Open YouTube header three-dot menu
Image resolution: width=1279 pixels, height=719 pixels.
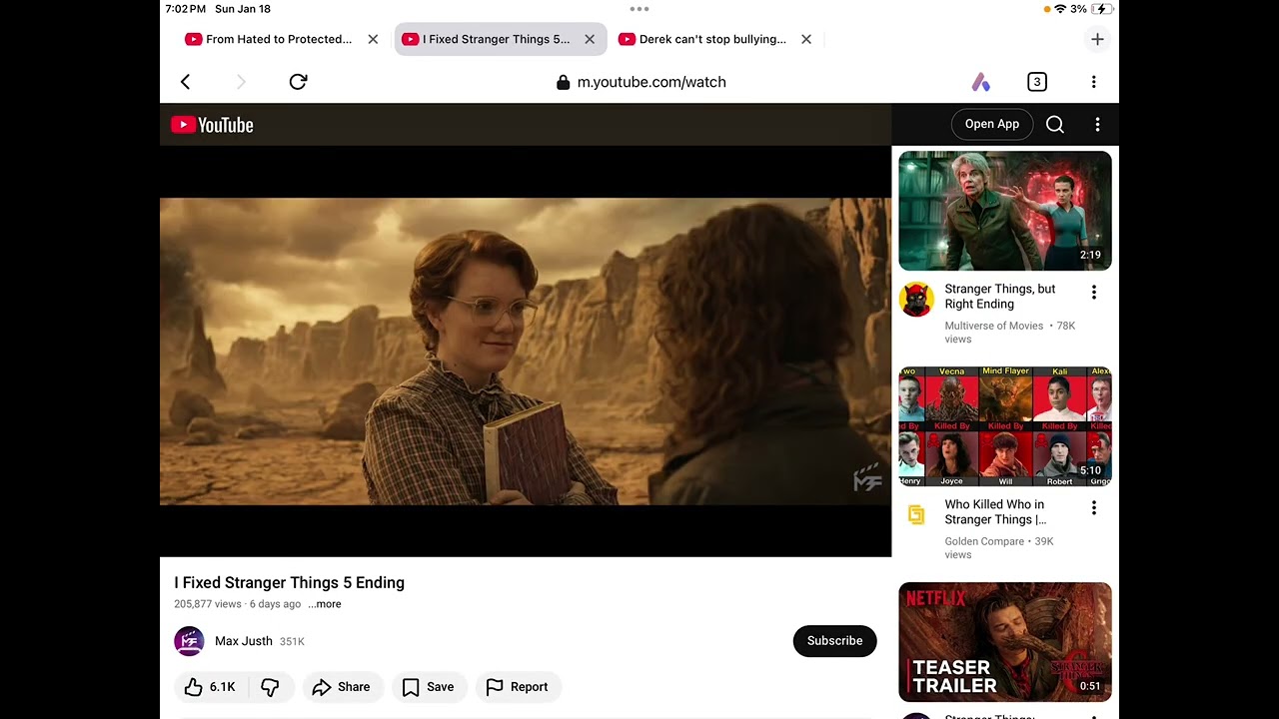tap(1097, 124)
